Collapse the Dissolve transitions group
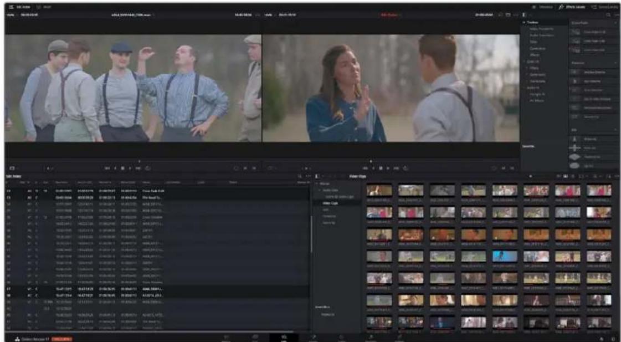This screenshot has width=621, height=342. [616, 63]
